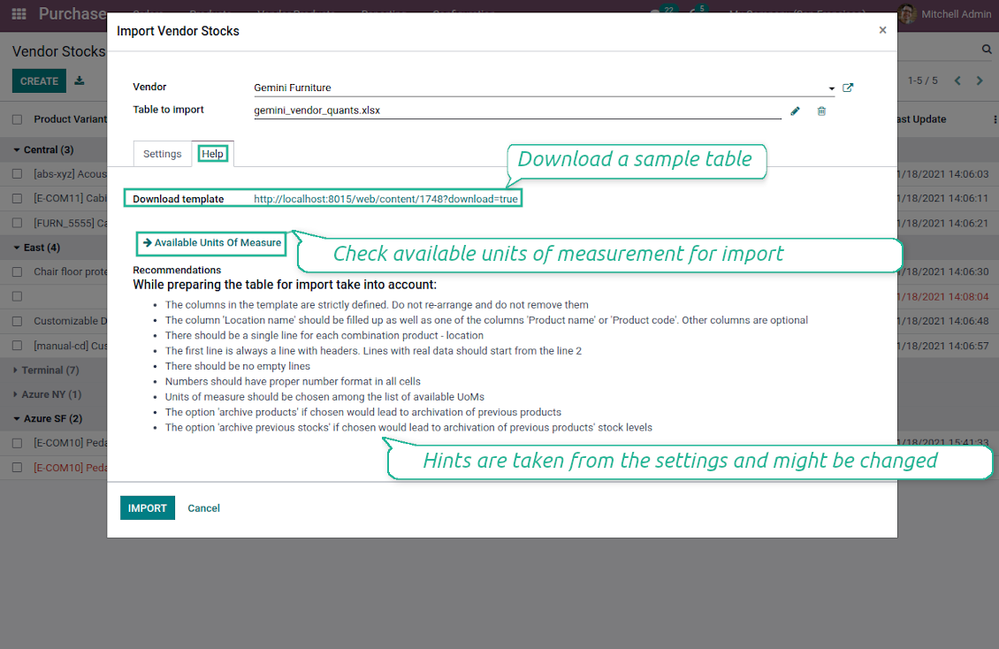
Task: Click the download/import icon beside Create
Action: click(80, 80)
